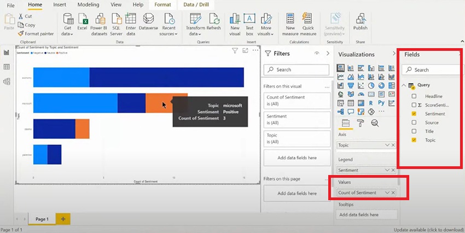The height and width of the screenshot is (233, 465).
Task: Pick the Gauge visual
Action: pos(361,94)
